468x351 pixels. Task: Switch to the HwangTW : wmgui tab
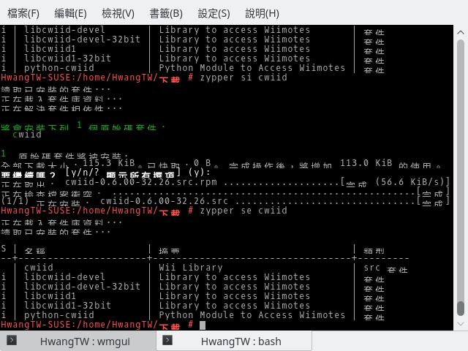click(78, 341)
